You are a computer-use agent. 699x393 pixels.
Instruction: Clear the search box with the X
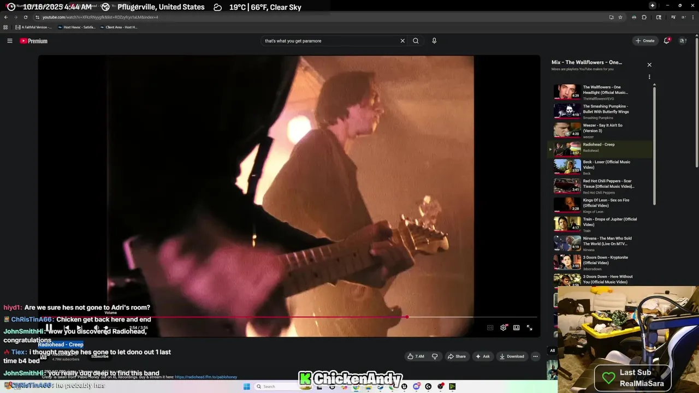(402, 41)
